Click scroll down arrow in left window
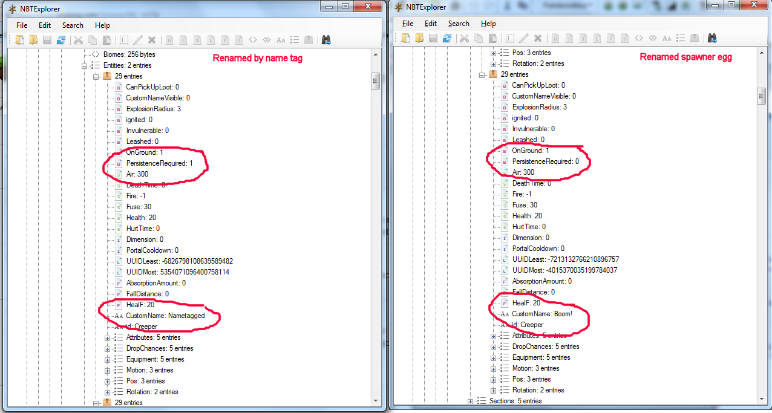772x413 pixels. [x=375, y=400]
